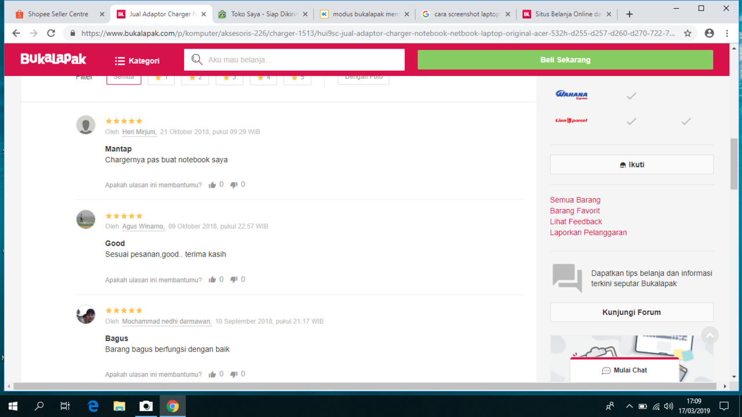Open File Explorer from taskbar
This screenshot has width=742, height=417.
[x=119, y=406]
